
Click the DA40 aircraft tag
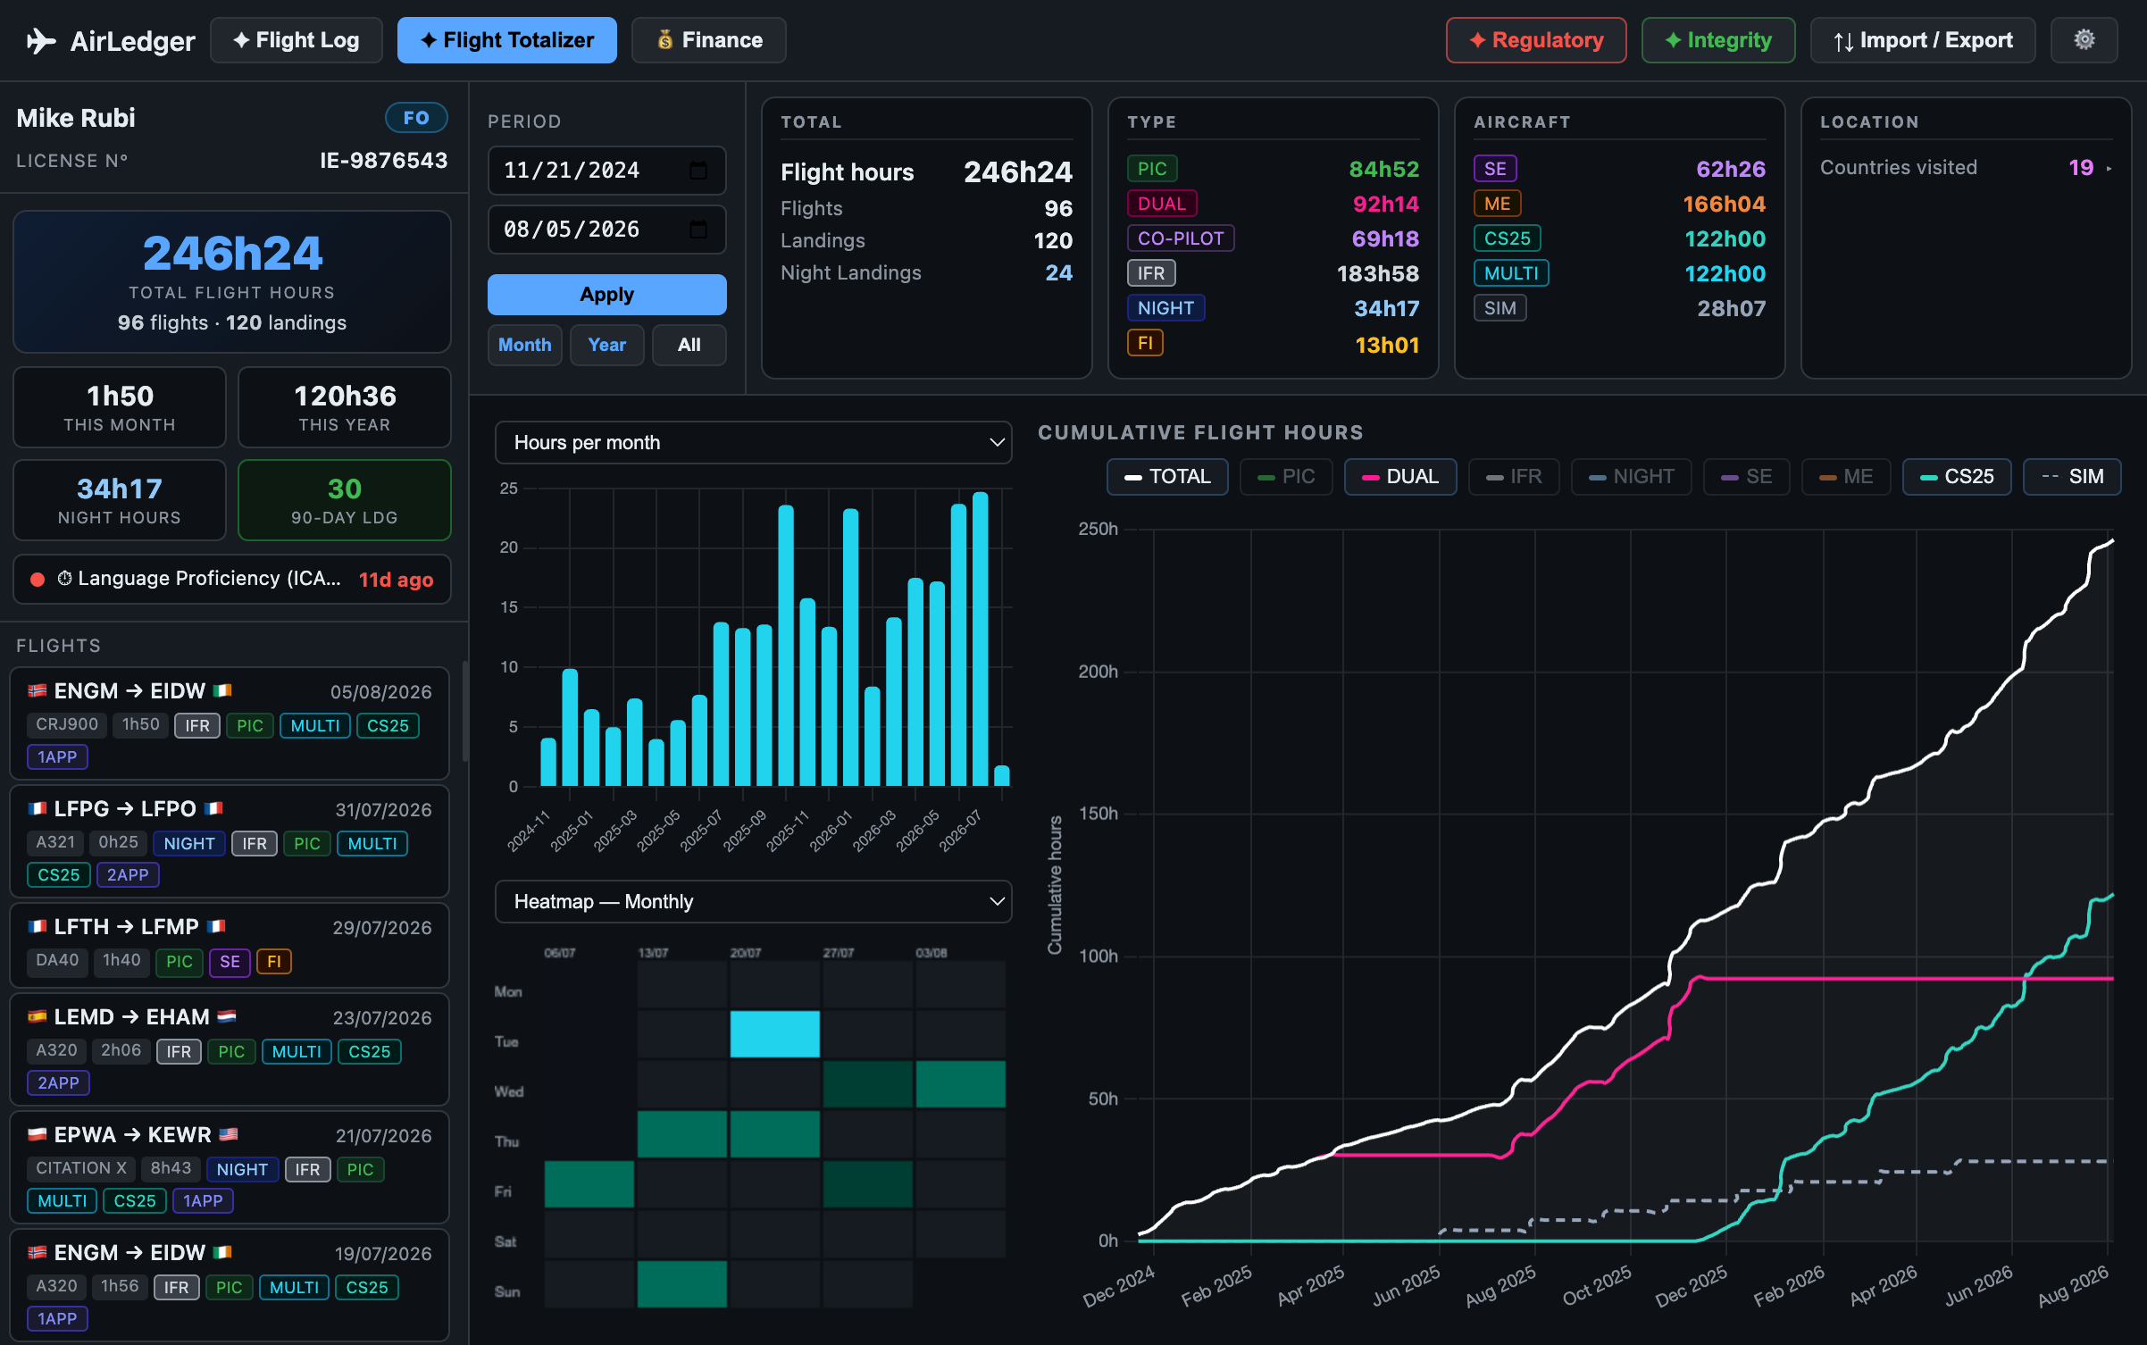57,960
